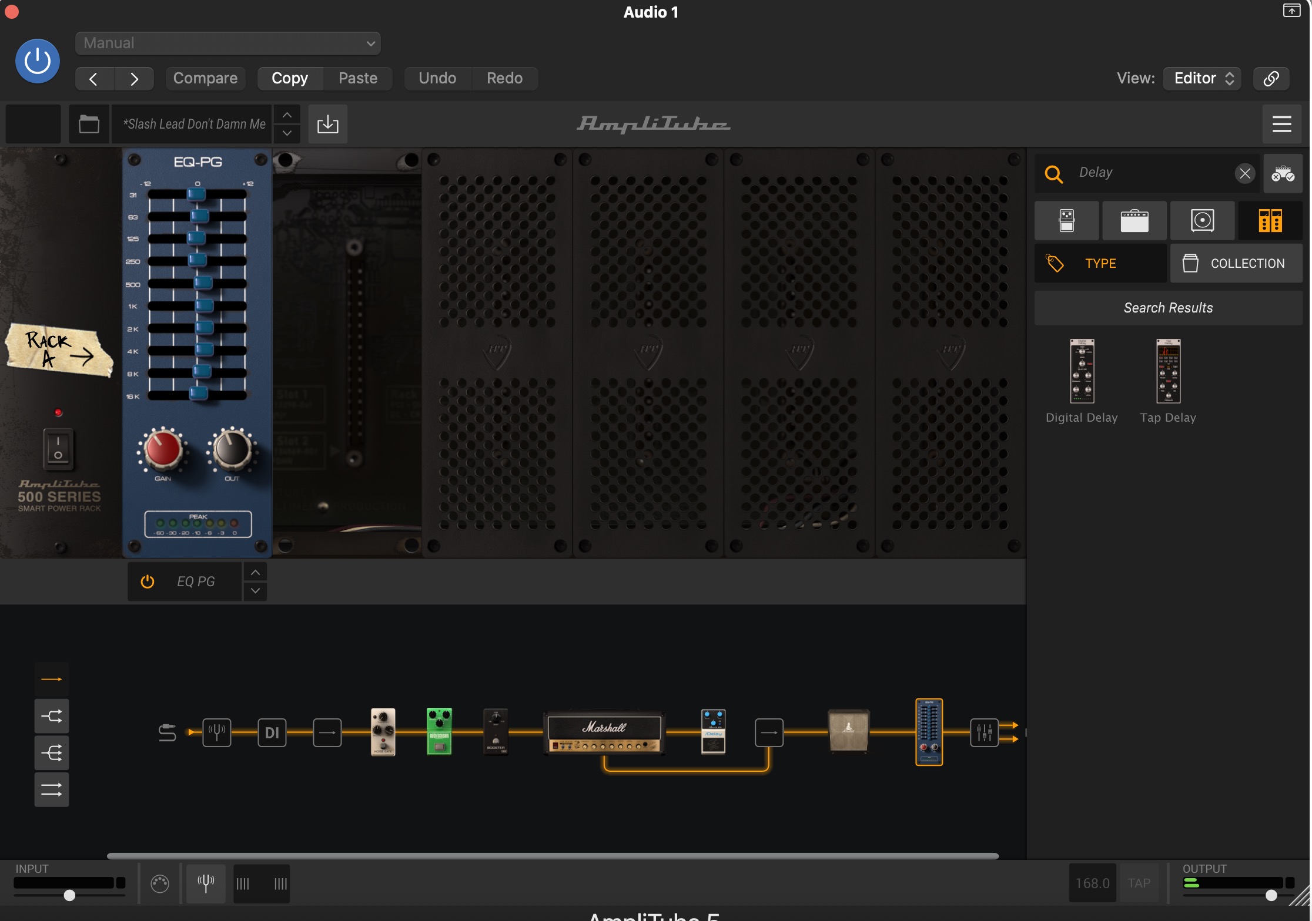The height and width of the screenshot is (921, 1312).
Task: Click the save preset icon
Action: click(328, 124)
